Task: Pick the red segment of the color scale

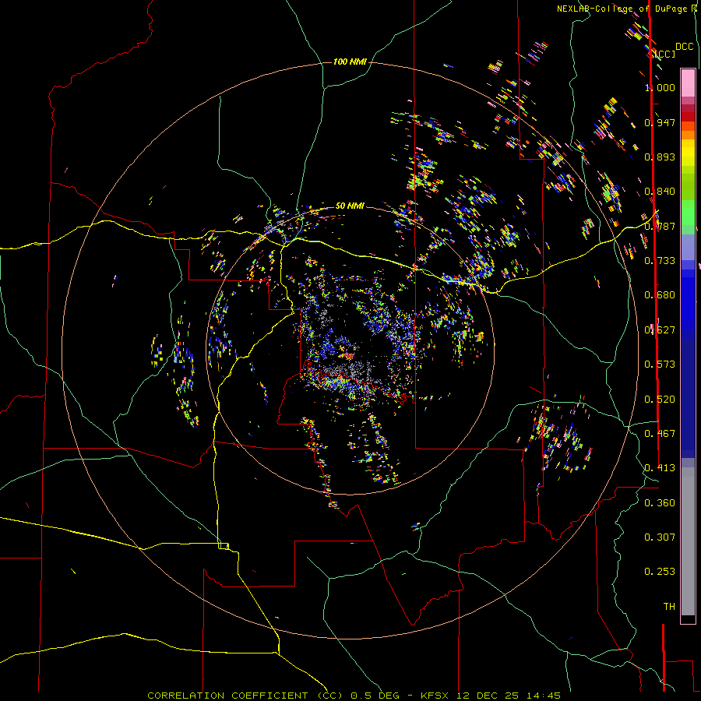Action: pyautogui.click(x=688, y=117)
